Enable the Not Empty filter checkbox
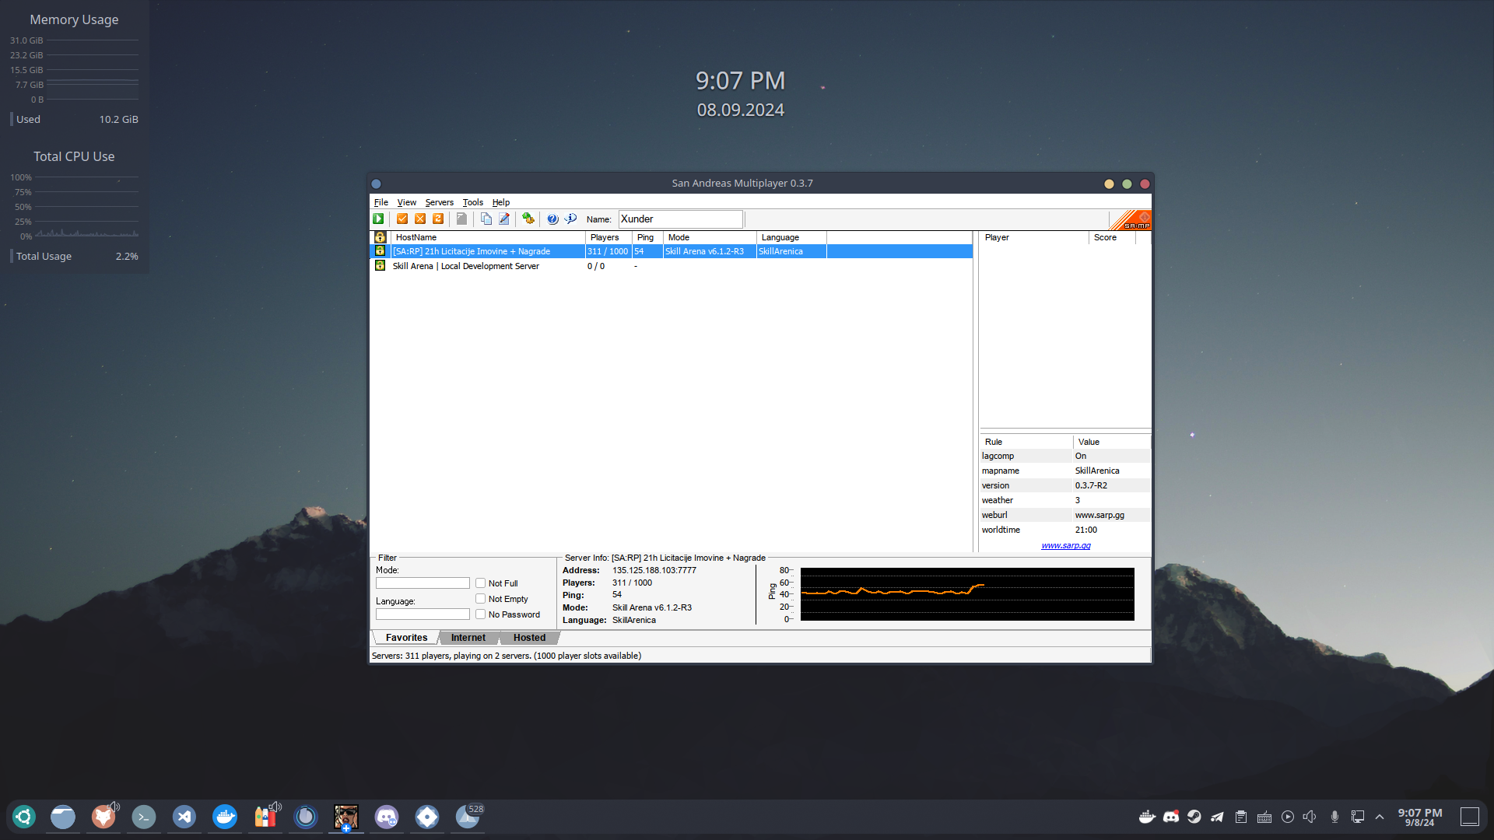The image size is (1494, 840). (481, 599)
